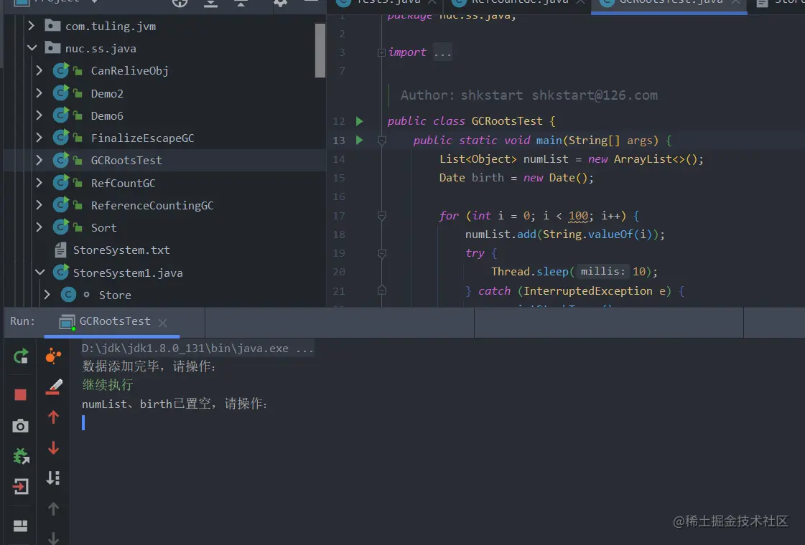Viewport: 805px width, 545px height.
Task: Fold the for loop at line 17
Action: (x=381, y=216)
